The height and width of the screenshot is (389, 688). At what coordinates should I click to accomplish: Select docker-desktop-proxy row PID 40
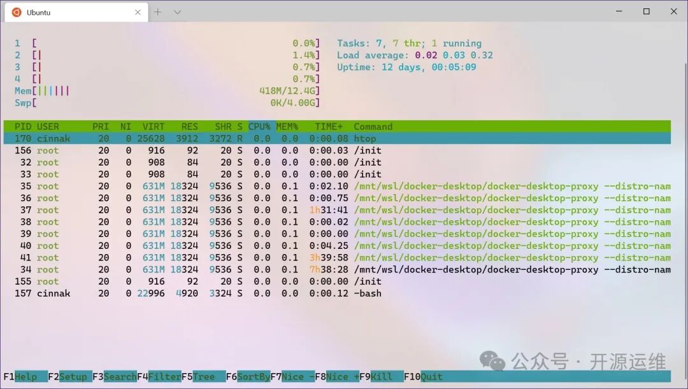[337, 246]
